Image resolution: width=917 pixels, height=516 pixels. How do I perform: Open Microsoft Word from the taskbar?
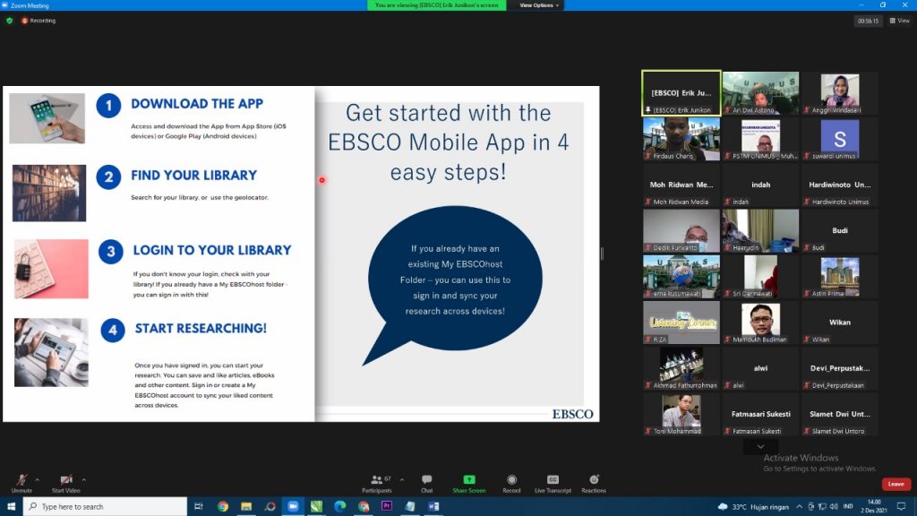[433, 506]
